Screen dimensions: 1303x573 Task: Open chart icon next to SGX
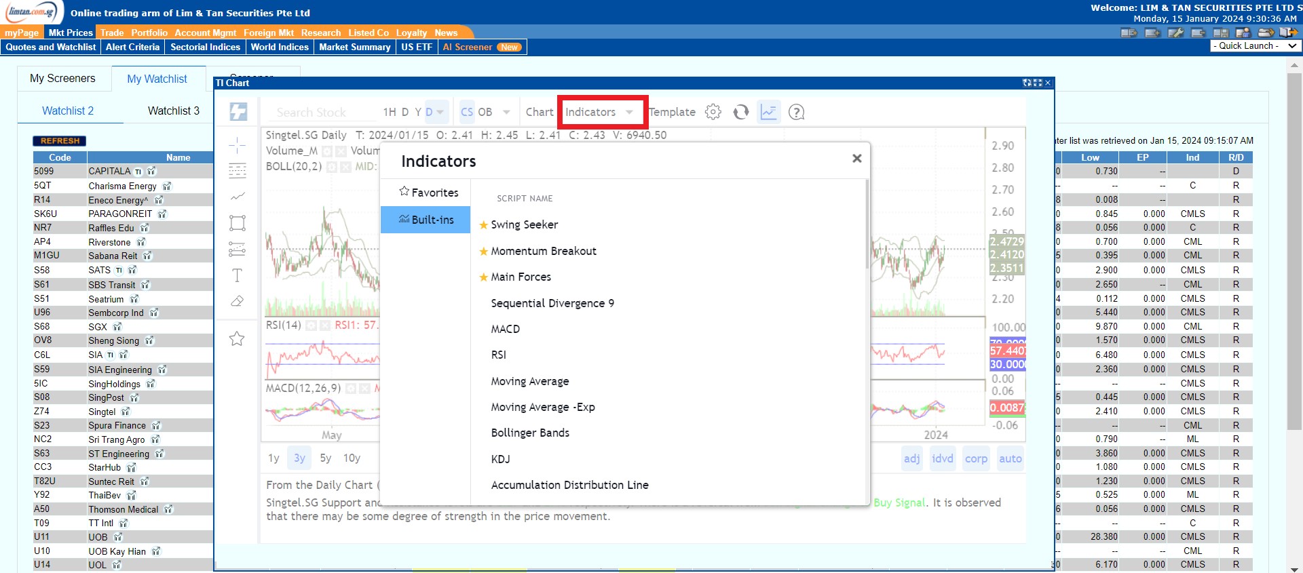117,327
